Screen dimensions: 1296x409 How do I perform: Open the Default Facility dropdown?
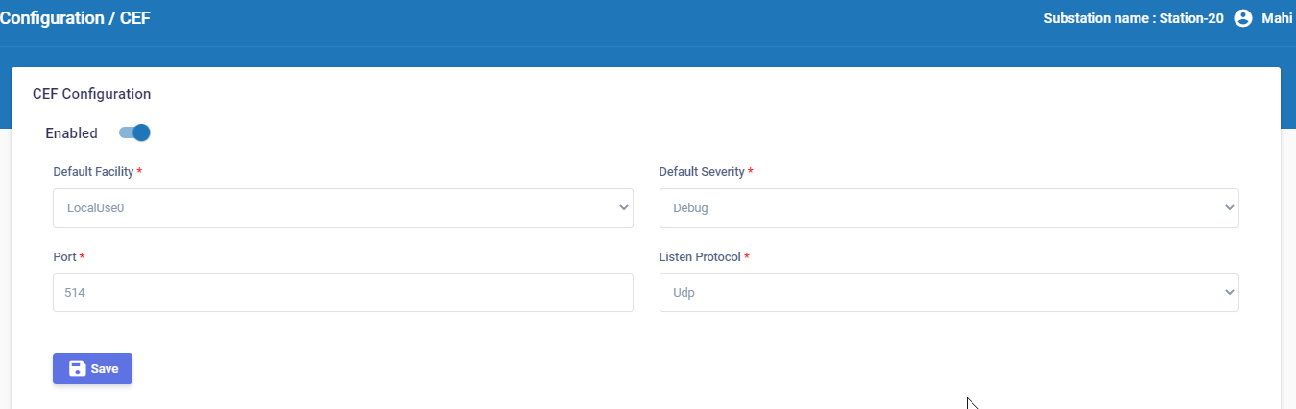click(x=343, y=207)
